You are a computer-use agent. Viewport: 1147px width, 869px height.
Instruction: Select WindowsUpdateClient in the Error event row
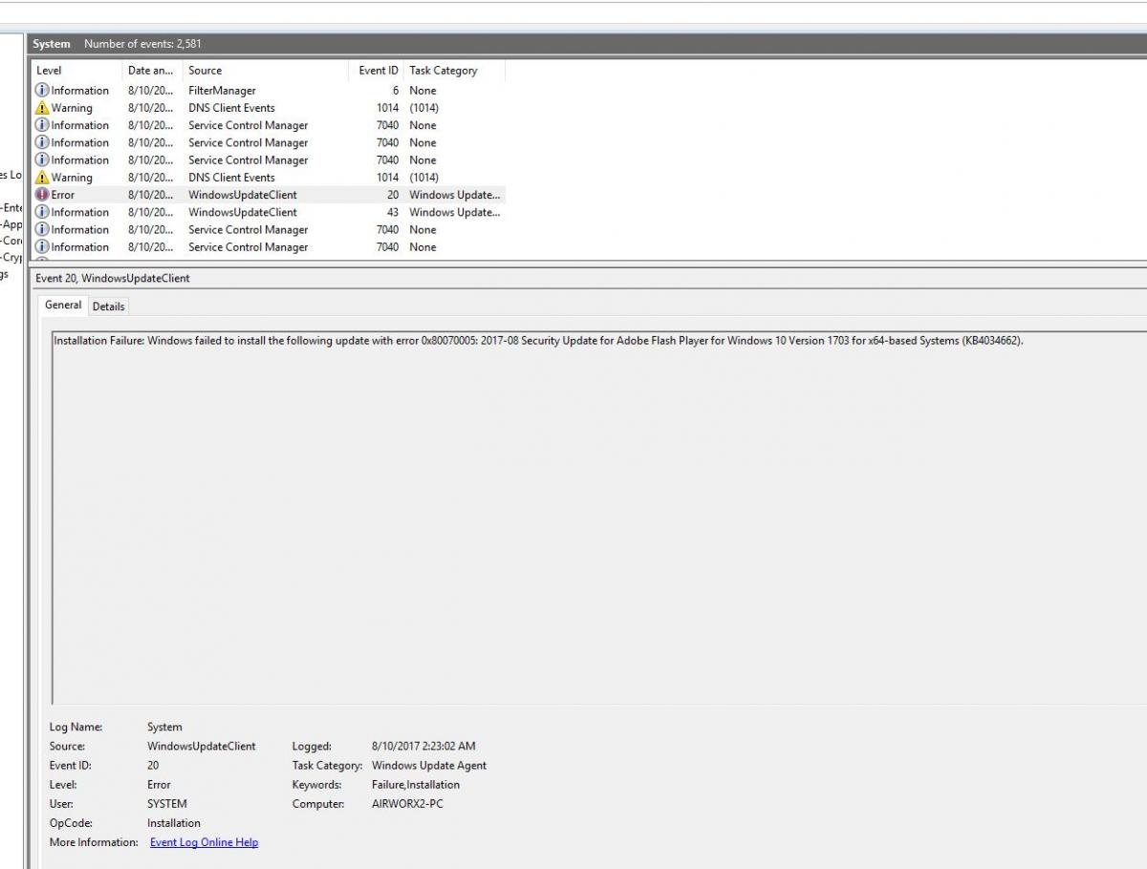pos(243,195)
